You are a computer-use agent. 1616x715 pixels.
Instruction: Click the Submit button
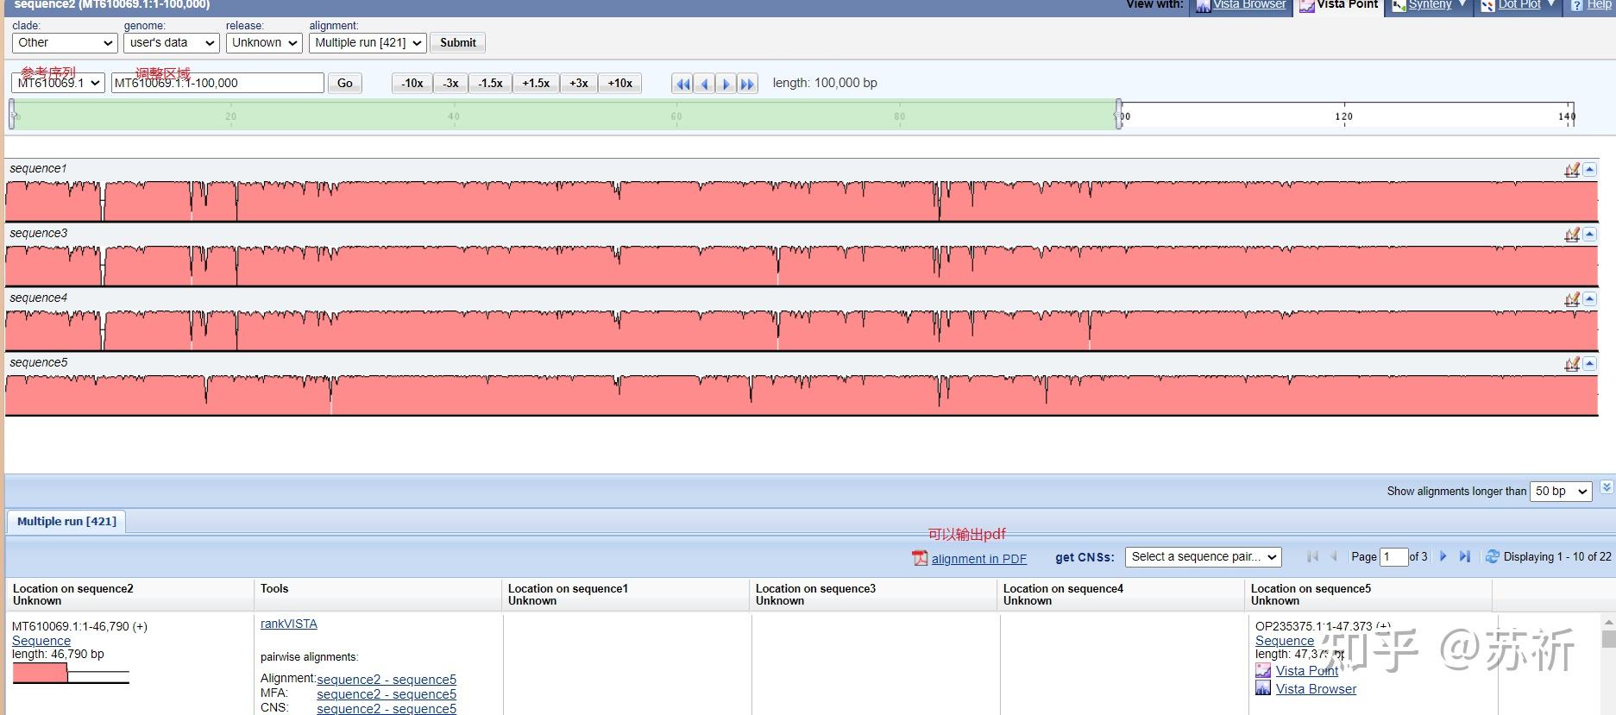(x=458, y=42)
